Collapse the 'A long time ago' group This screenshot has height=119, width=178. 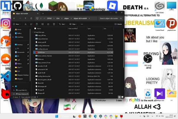click(x=33, y=32)
